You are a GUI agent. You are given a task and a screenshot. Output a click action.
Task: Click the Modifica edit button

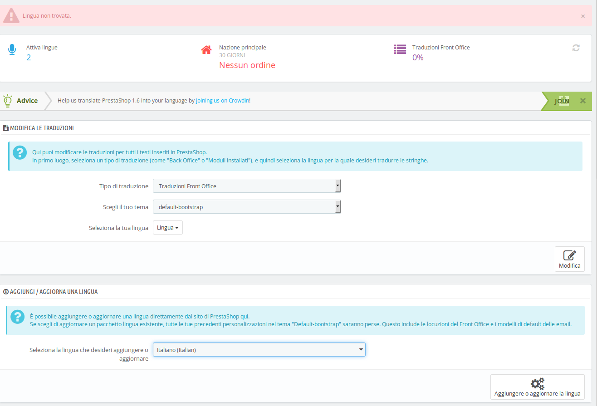pos(570,259)
